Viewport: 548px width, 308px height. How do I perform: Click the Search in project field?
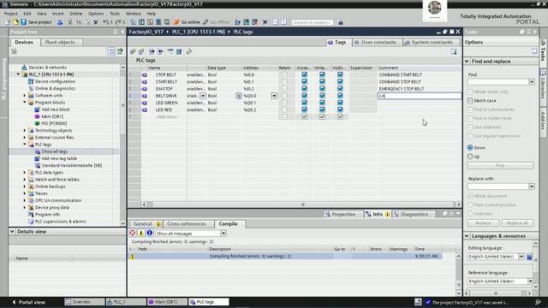312,22
